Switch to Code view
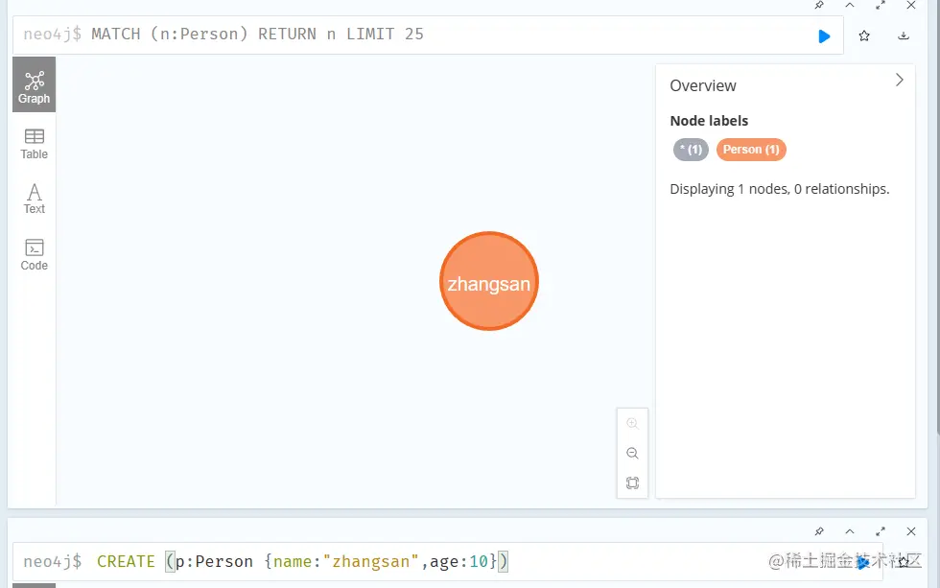The image size is (940, 588). pos(35,255)
